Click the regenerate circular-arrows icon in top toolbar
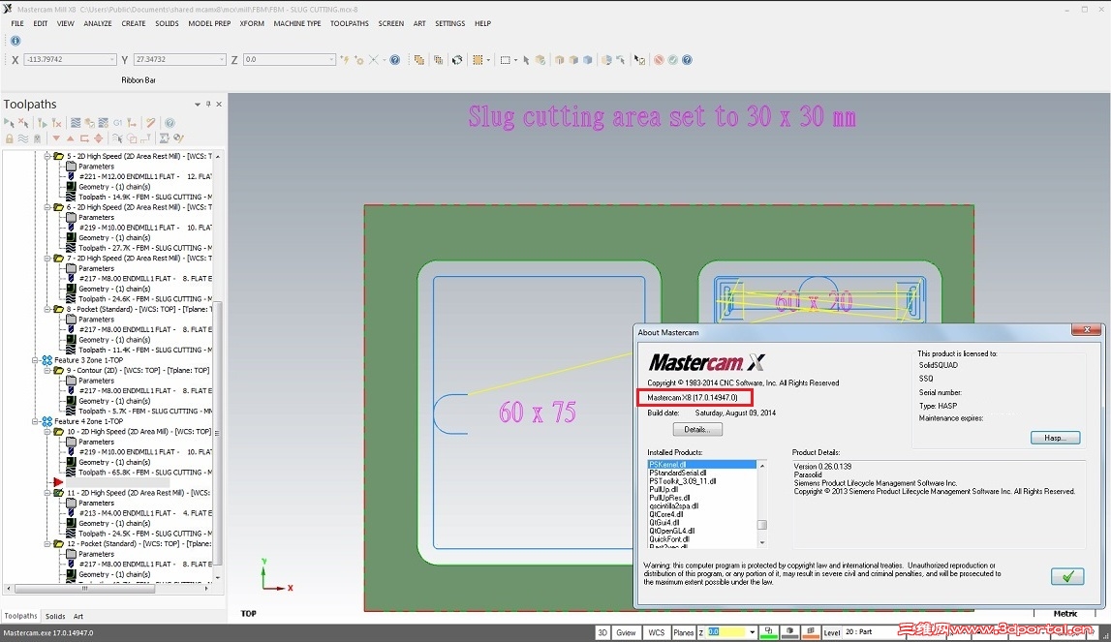Screen dimensions: 1111x642 point(457,60)
